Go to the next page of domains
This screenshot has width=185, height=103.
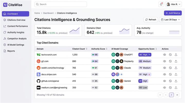click(x=171, y=95)
